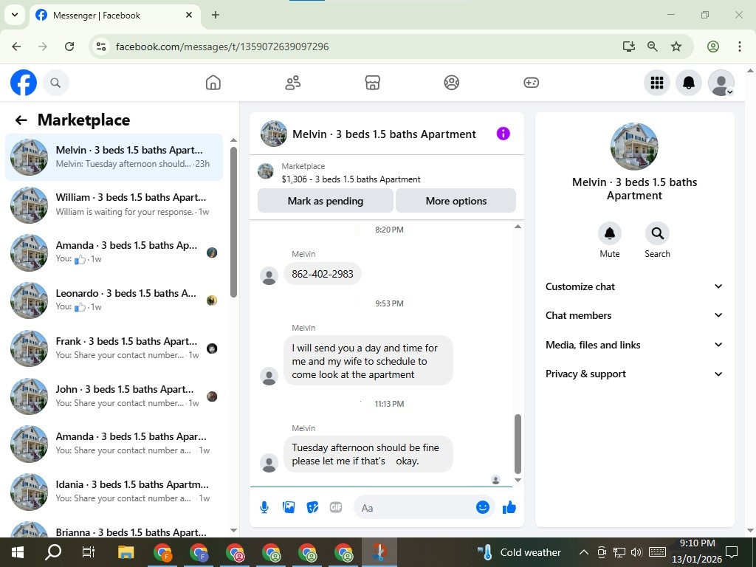Bookmark this page with the star icon

(676, 47)
